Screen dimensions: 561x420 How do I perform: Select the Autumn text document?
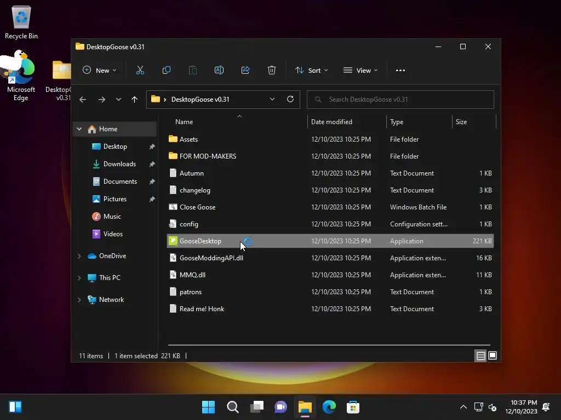pos(330,173)
